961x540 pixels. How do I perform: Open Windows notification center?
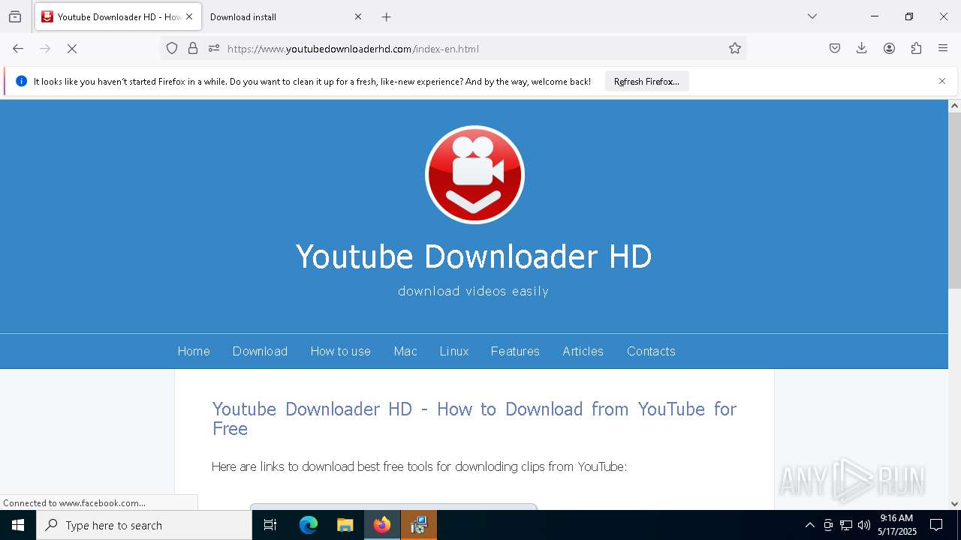(936, 525)
